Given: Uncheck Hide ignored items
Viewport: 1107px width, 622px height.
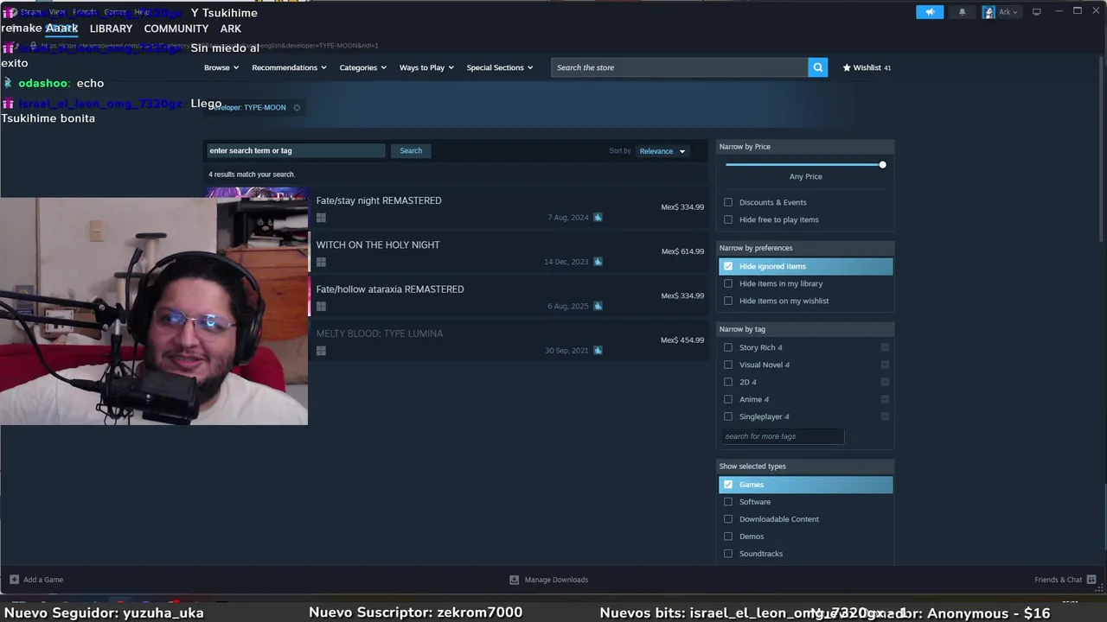Looking at the screenshot, I should pos(728,266).
